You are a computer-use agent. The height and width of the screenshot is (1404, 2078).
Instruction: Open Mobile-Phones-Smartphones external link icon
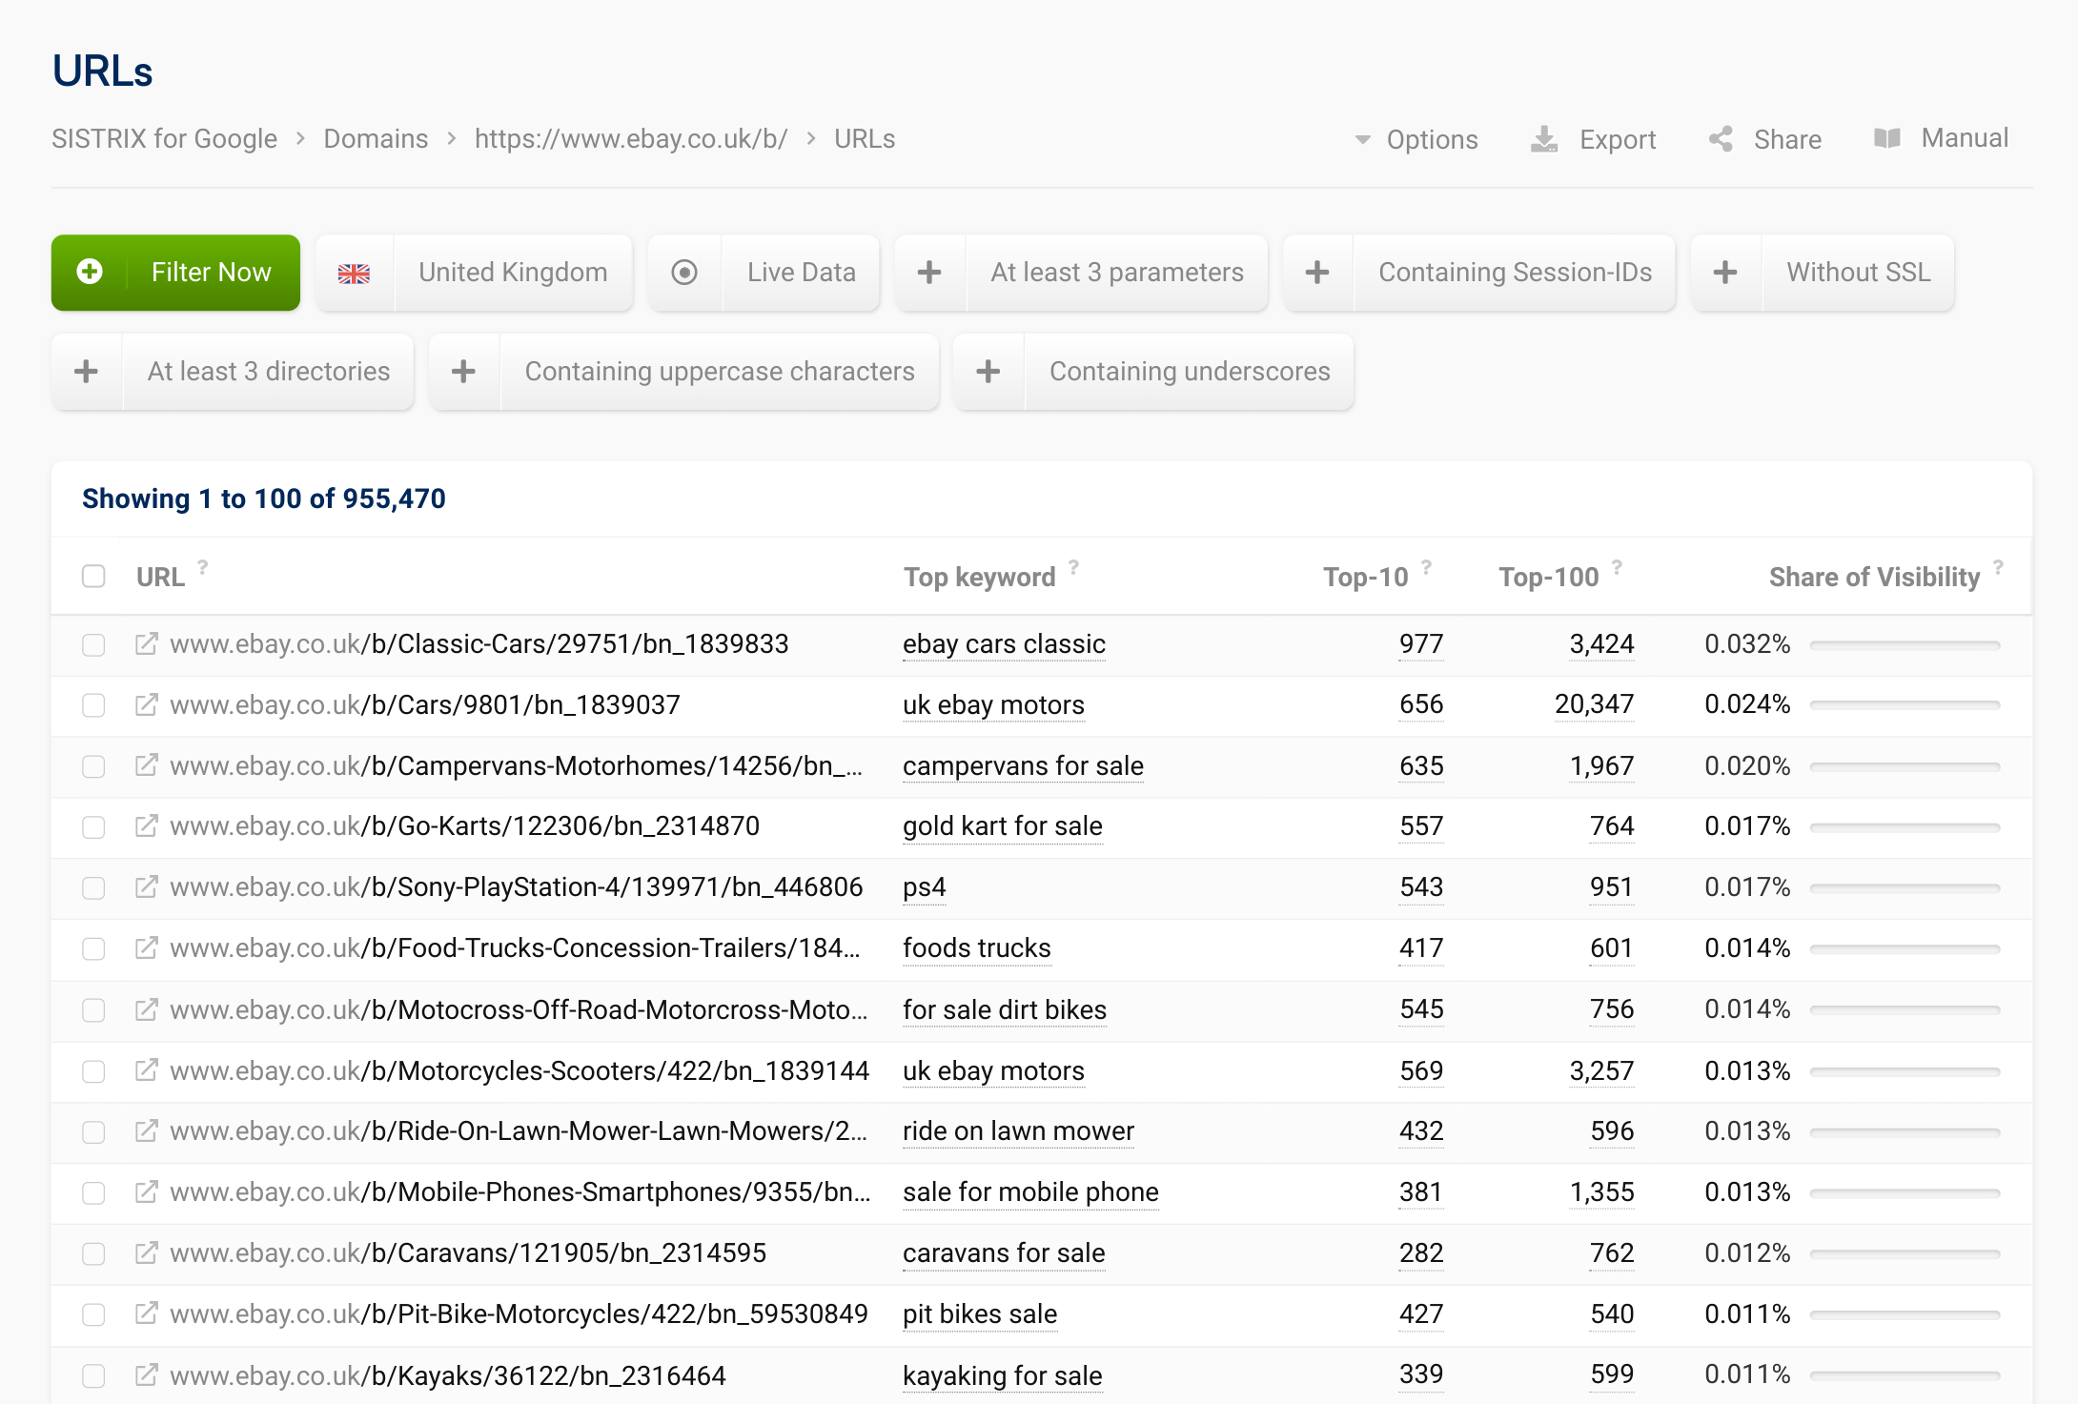click(146, 1191)
